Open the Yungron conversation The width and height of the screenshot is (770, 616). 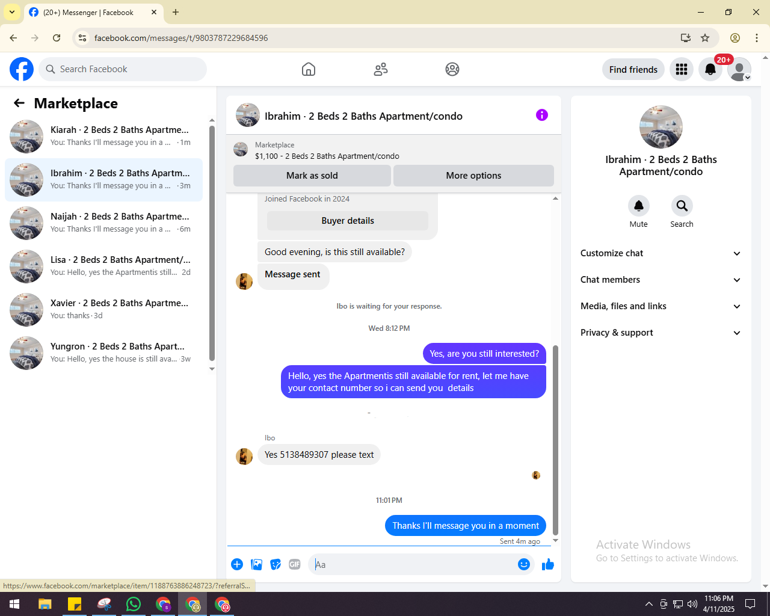coord(103,353)
